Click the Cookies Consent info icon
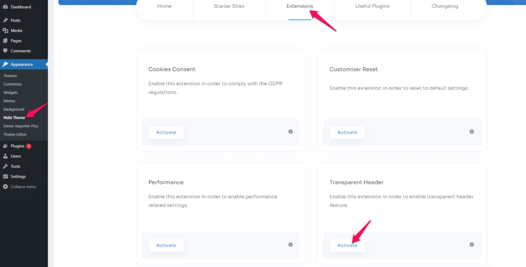The width and height of the screenshot is (526, 267). coord(291,132)
